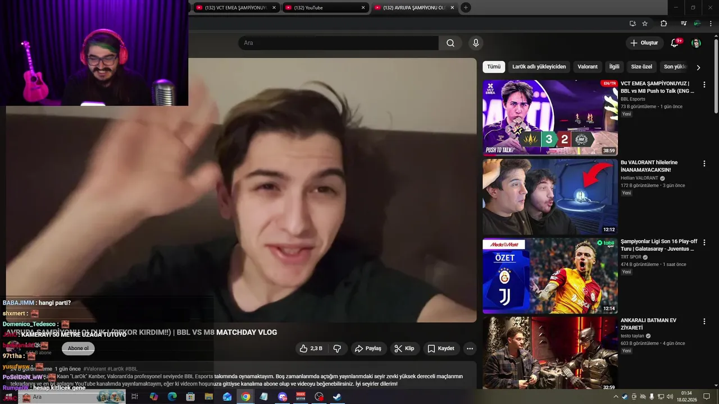Open Task View on the taskbar
The image size is (719, 404).
[x=135, y=397]
